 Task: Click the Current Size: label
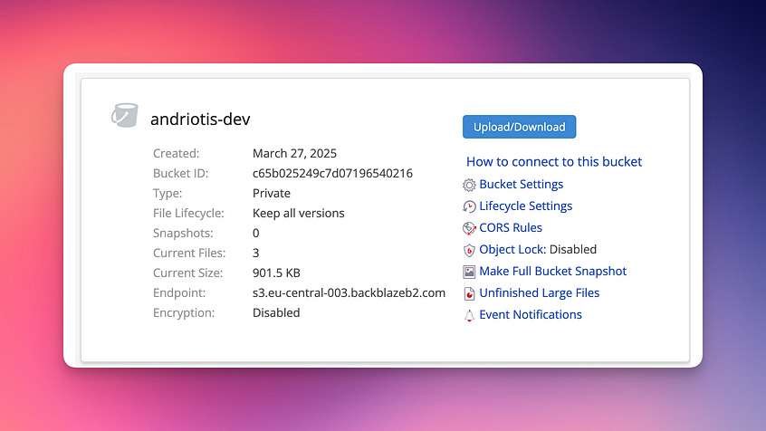coord(187,273)
